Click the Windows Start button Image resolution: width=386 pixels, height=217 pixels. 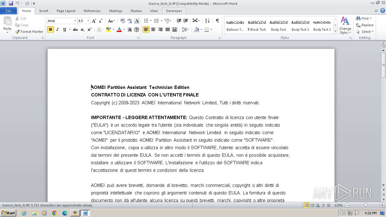click(x=8, y=213)
